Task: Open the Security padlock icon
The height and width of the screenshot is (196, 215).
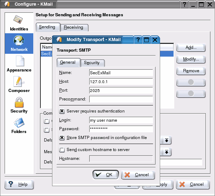Action: pos(19,102)
